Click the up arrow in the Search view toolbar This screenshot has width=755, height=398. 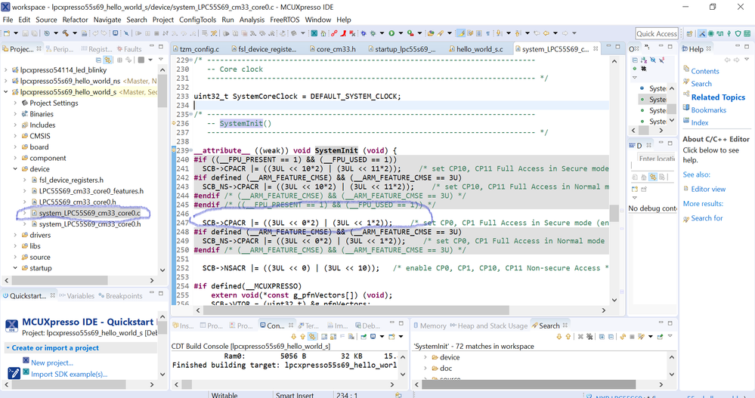(x=568, y=336)
